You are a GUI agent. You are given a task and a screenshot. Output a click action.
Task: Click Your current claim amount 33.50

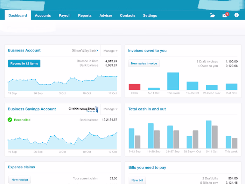pos(113,178)
